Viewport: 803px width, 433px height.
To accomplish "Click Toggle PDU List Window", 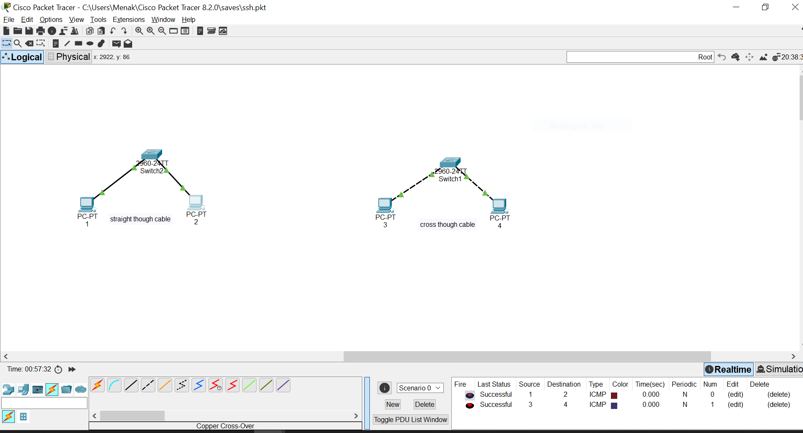I will tap(410, 420).
